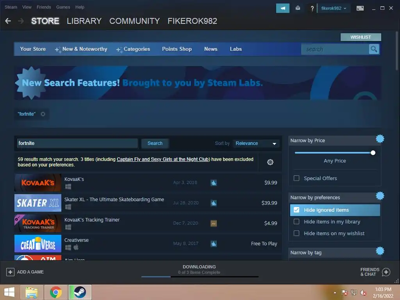Uncheck Hide ignored items
Viewport: 400px width, 300px height.
[x=296, y=210]
